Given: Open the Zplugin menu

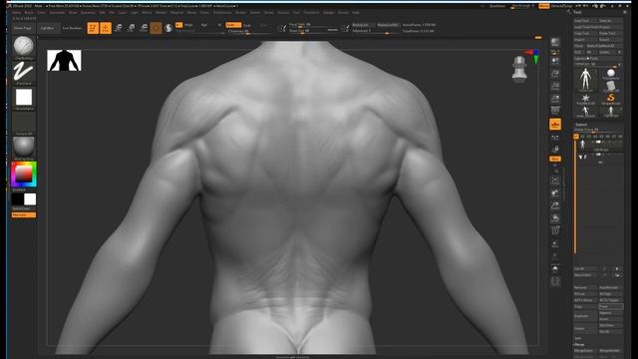Looking at the screenshot, I should [328, 13].
